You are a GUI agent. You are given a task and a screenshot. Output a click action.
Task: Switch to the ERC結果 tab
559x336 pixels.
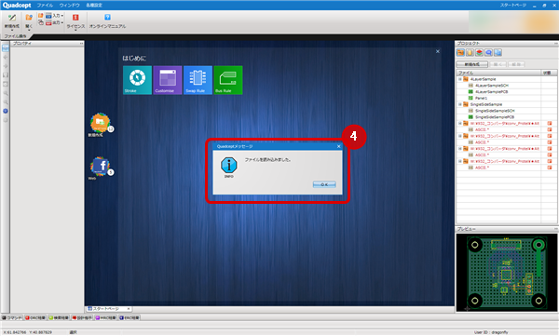coord(130,317)
